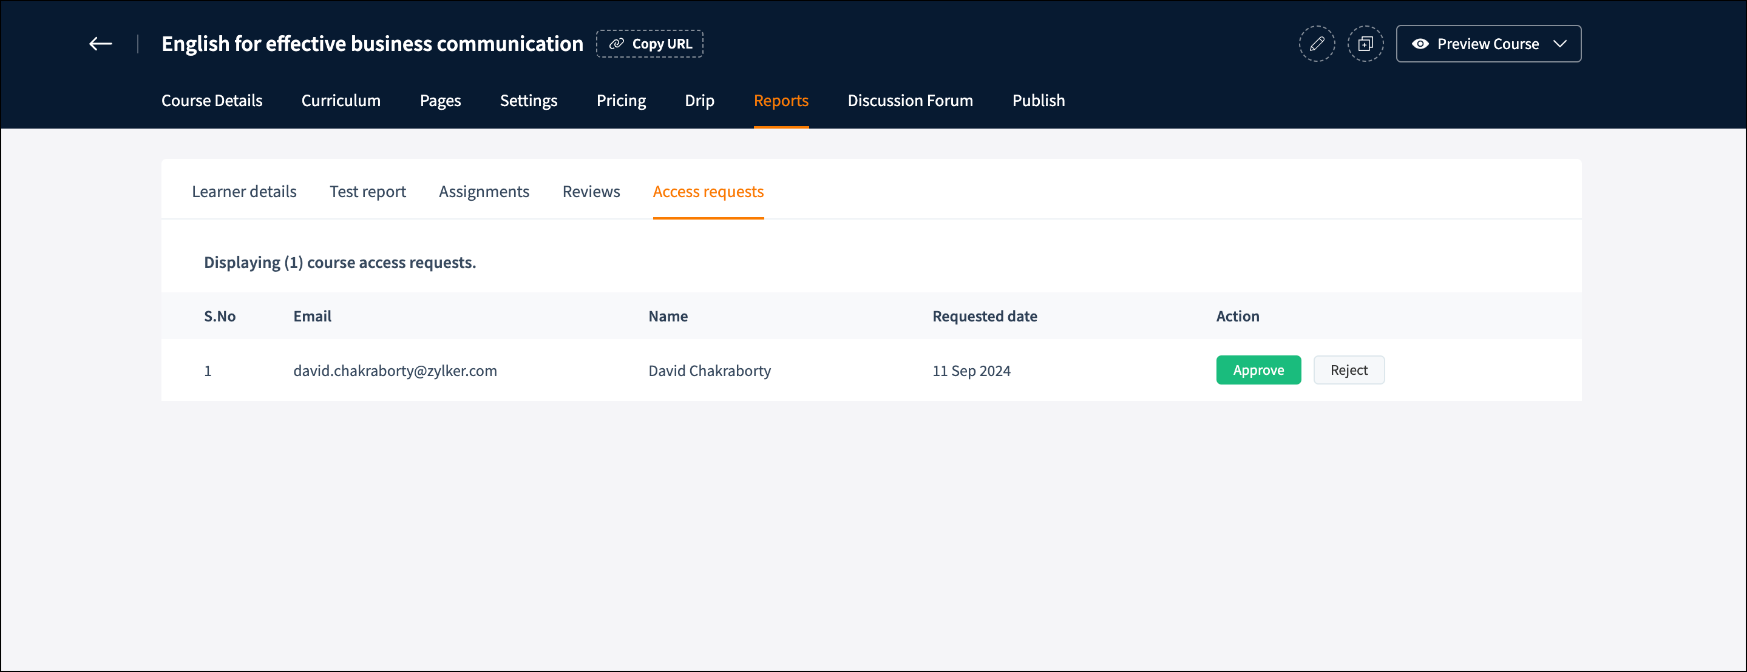Expand the Preview Course dropdown chevron
Viewport: 1747px width, 672px height.
click(x=1559, y=44)
